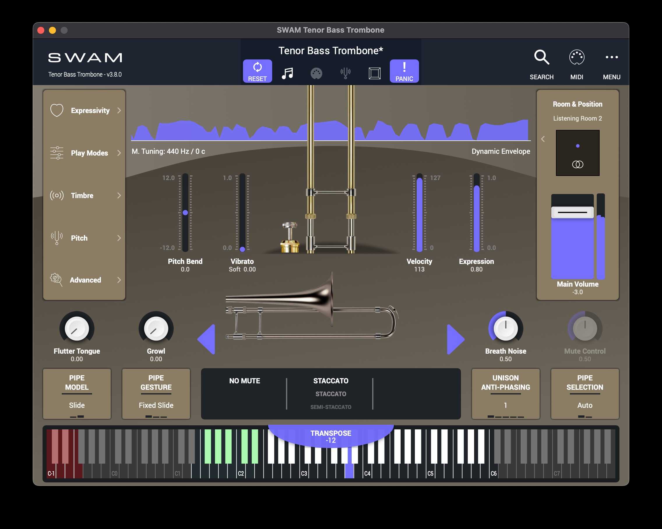662x529 pixels.
Task: Open the Timbre panel from the sidebar
Action: point(82,195)
